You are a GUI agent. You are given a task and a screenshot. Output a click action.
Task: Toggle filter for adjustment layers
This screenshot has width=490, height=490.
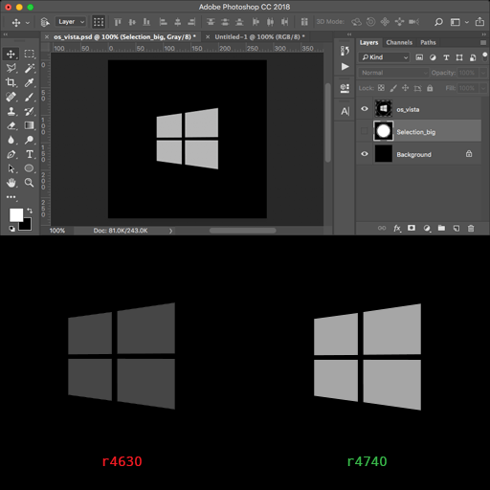coord(433,57)
